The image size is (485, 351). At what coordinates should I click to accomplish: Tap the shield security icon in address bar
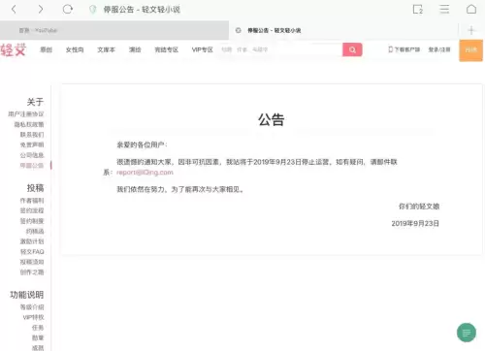point(93,10)
